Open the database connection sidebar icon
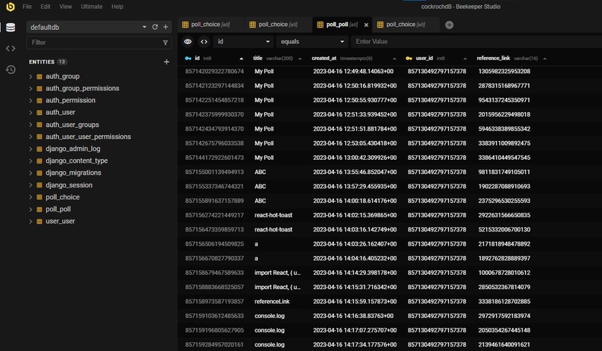The height and width of the screenshot is (351, 602). click(x=10, y=28)
